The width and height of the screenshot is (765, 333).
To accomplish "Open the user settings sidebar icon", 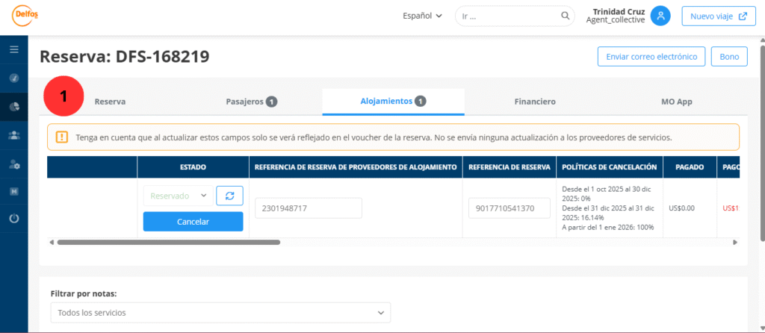I will point(13,164).
